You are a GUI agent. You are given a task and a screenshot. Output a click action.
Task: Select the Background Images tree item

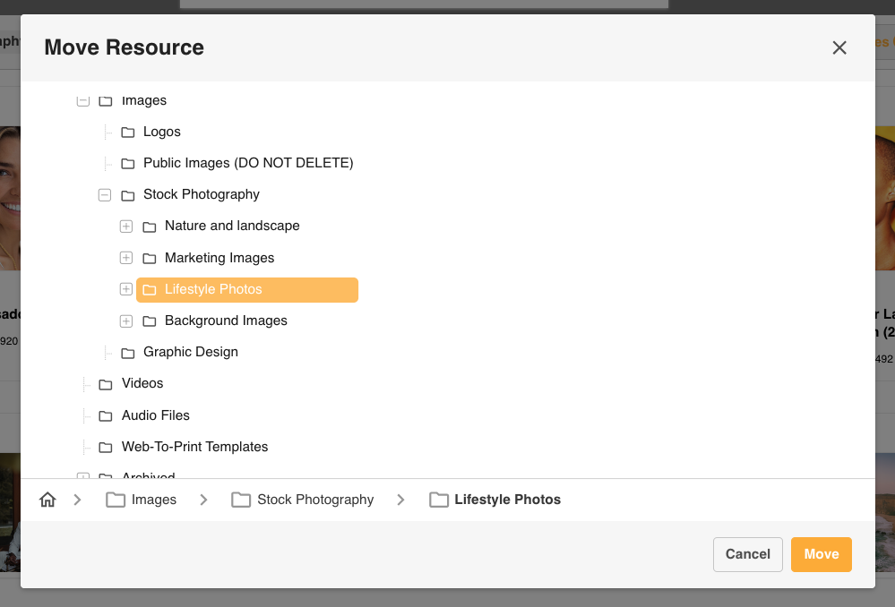(x=226, y=321)
